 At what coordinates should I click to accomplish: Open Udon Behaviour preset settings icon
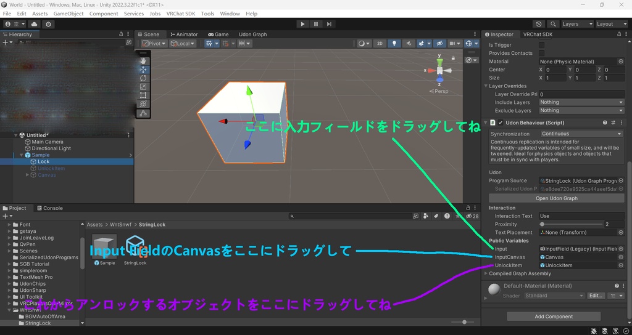pyautogui.click(x=613, y=123)
